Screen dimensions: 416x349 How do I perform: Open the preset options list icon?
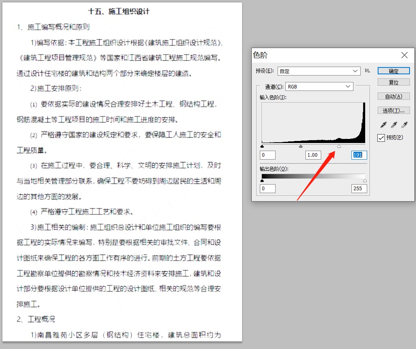click(367, 71)
